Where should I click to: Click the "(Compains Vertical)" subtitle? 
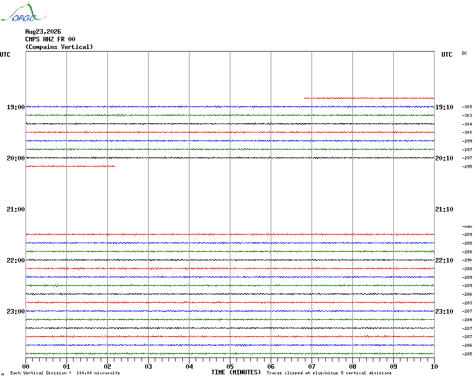pyautogui.click(x=59, y=47)
